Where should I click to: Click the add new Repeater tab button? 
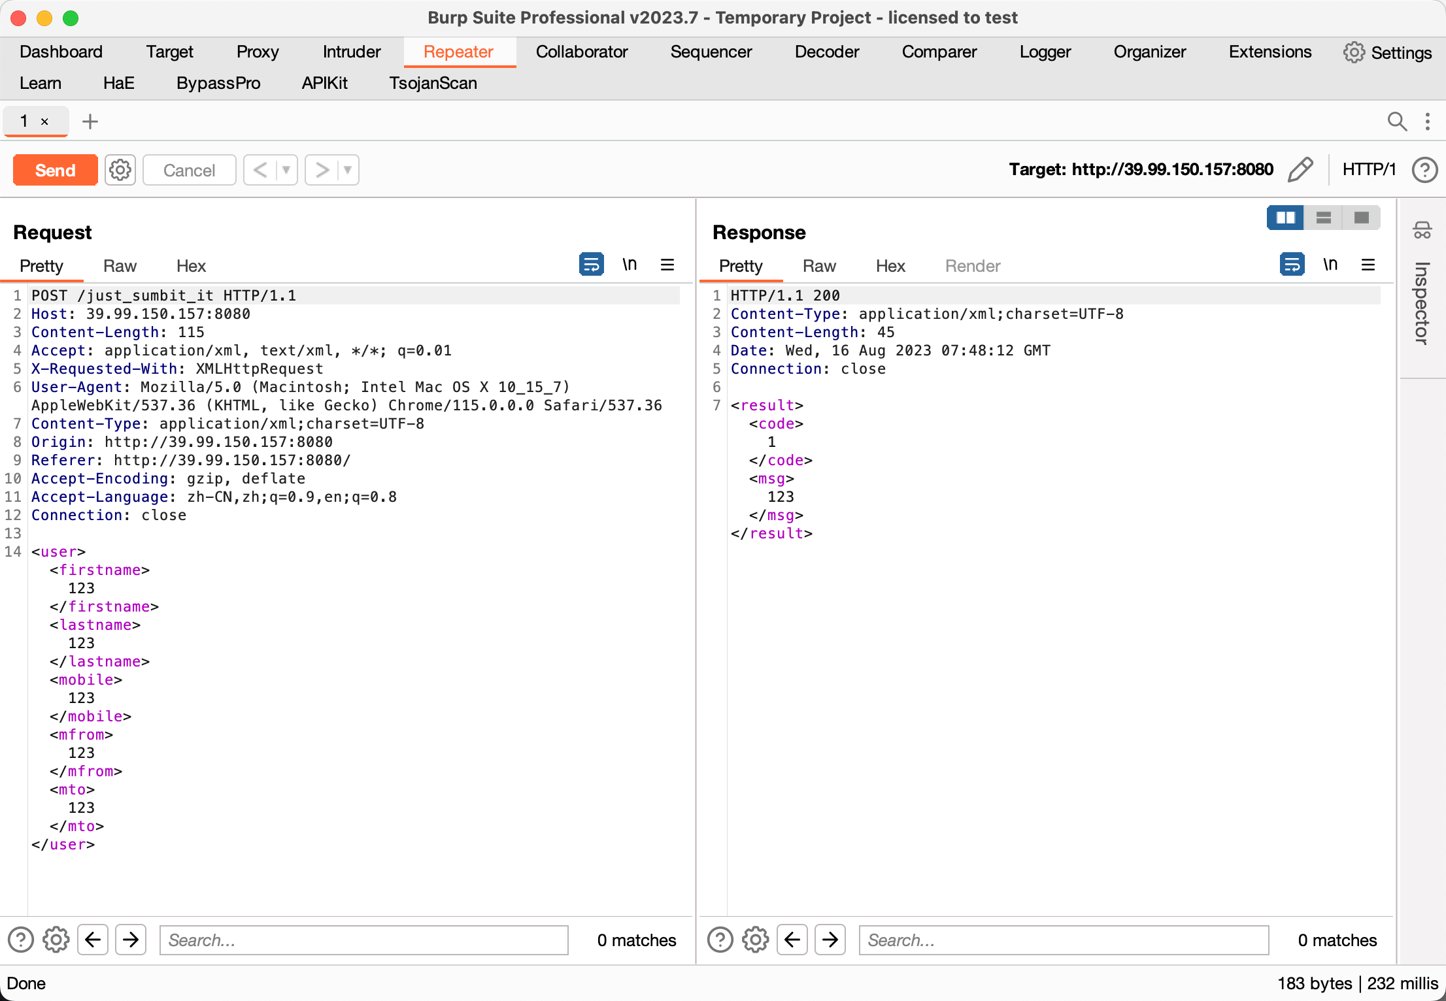click(92, 122)
